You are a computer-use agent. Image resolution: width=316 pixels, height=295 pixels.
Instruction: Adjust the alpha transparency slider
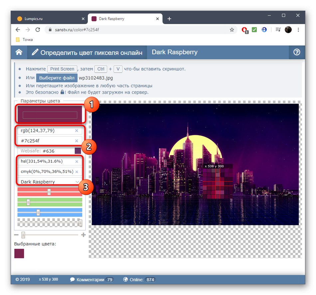tap(80, 223)
